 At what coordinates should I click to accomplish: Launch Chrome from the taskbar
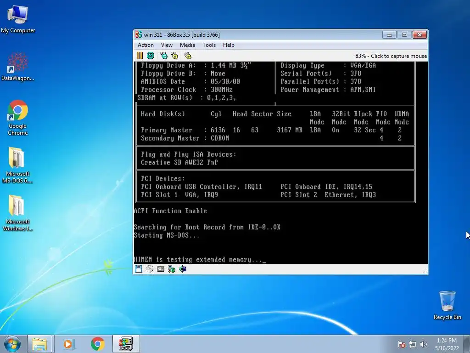tap(97, 344)
